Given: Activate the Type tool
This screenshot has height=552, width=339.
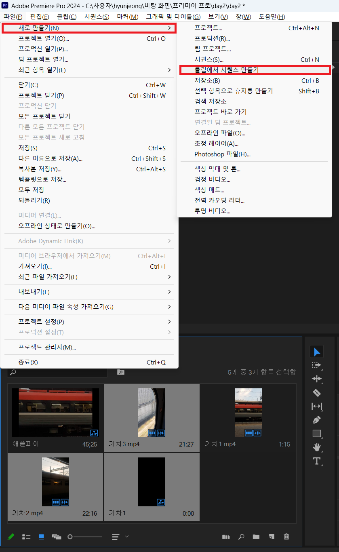Looking at the screenshot, I should tap(317, 461).
